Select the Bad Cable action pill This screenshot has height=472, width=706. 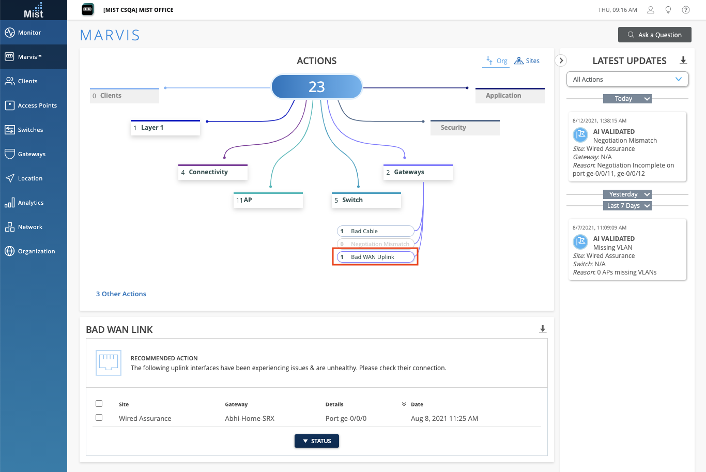pyautogui.click(x=375, y=231)
